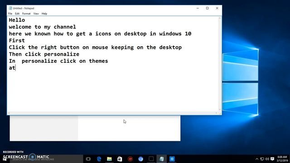Click the word "Hello" in Notepad

(17, 20)
